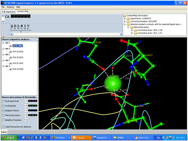Disable Label interactions by distance
The width and height of the screenshot is (188, 141).
pyautogui.click(x=3, y=127)
